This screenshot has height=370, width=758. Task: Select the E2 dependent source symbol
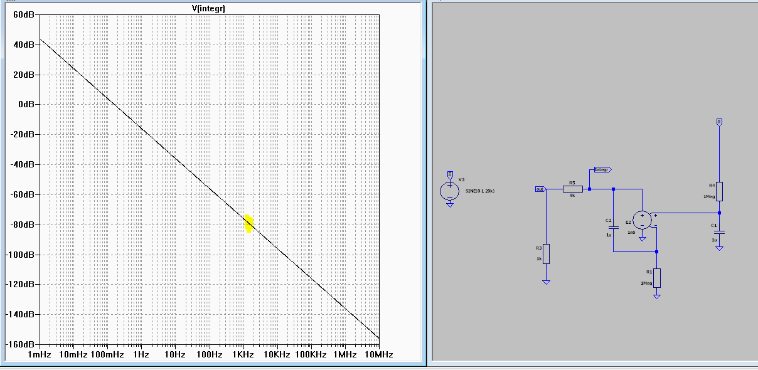coord(642,219)
